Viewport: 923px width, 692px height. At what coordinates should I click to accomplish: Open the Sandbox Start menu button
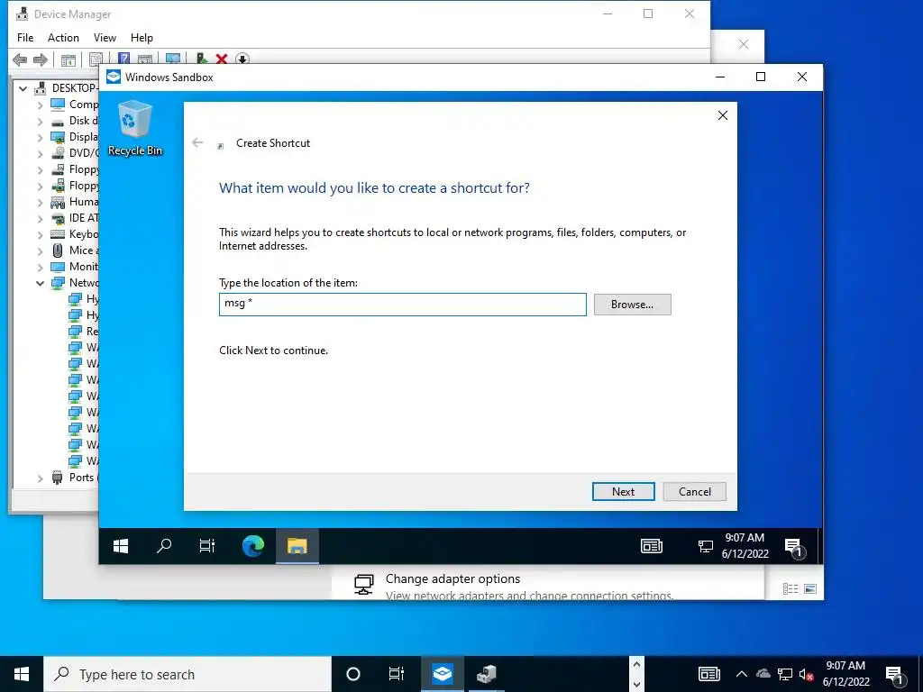(121, 546)
